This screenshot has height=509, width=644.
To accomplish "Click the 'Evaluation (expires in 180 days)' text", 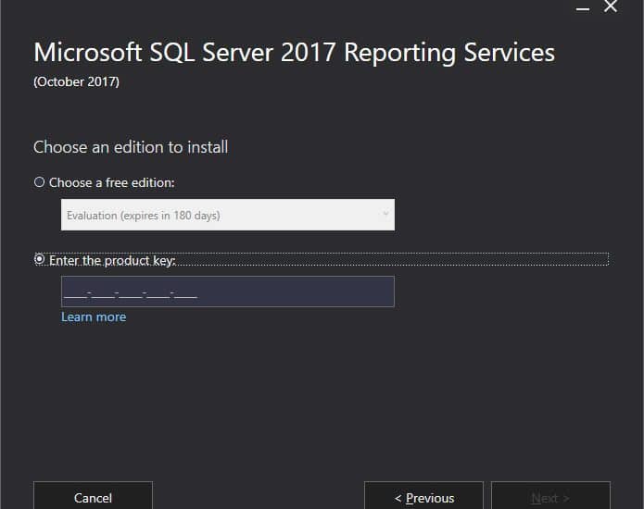I will pos(144,216).
